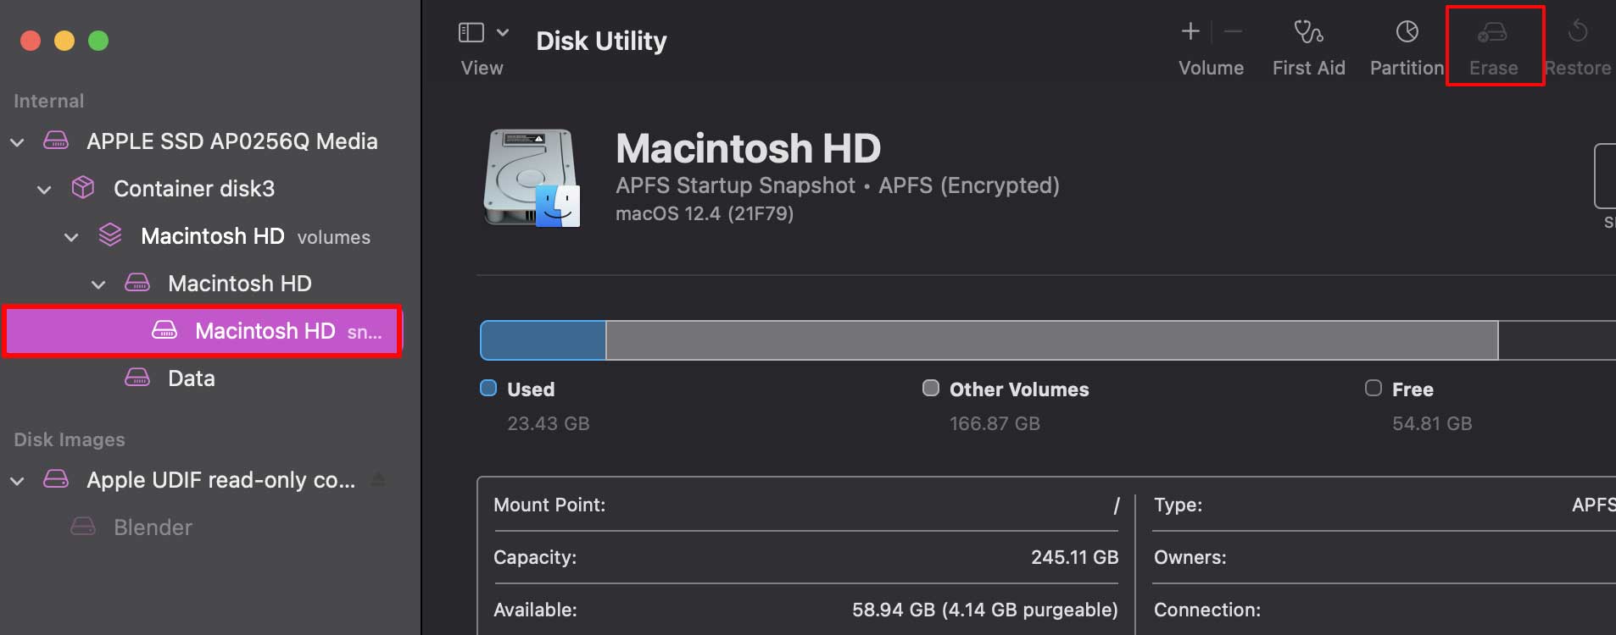Select Macintosh HD volumes group row
1616x635 pixels.
click(x=202, y=236)
